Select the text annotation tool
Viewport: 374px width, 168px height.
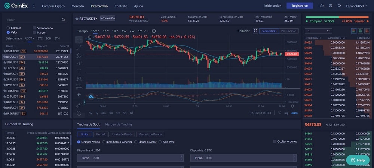[x=79, y=71]
